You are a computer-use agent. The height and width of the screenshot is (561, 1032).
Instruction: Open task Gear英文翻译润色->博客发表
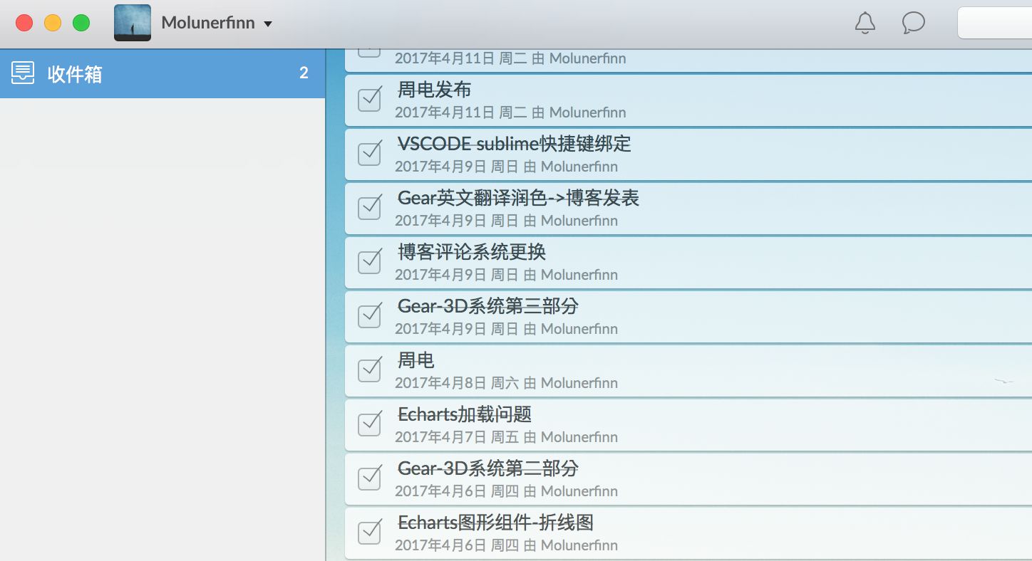click(518, 198)
